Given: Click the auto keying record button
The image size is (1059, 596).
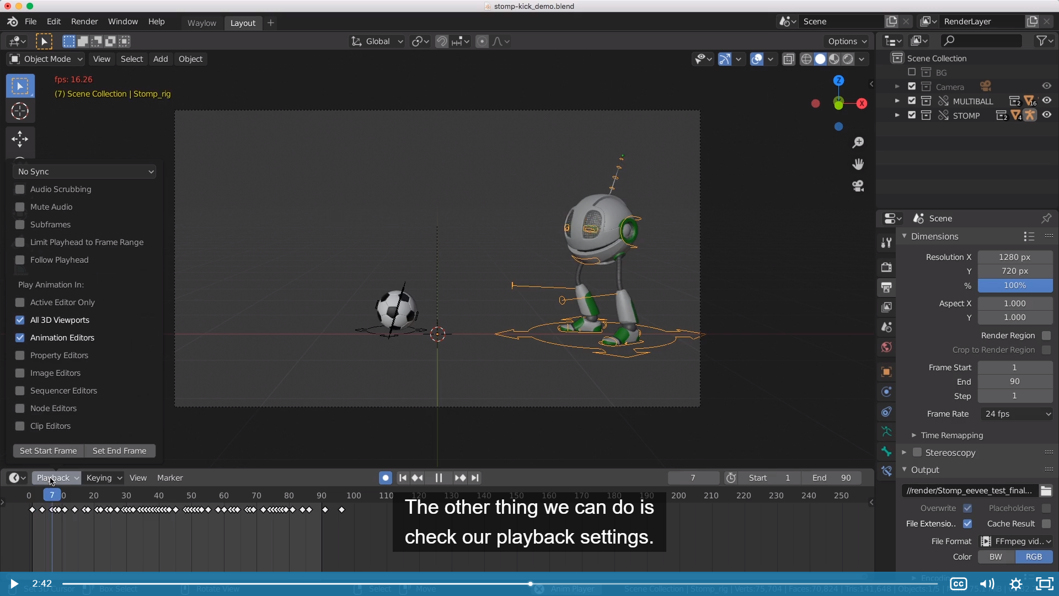Looking at the screenshot, I should [x=386, y=478].
